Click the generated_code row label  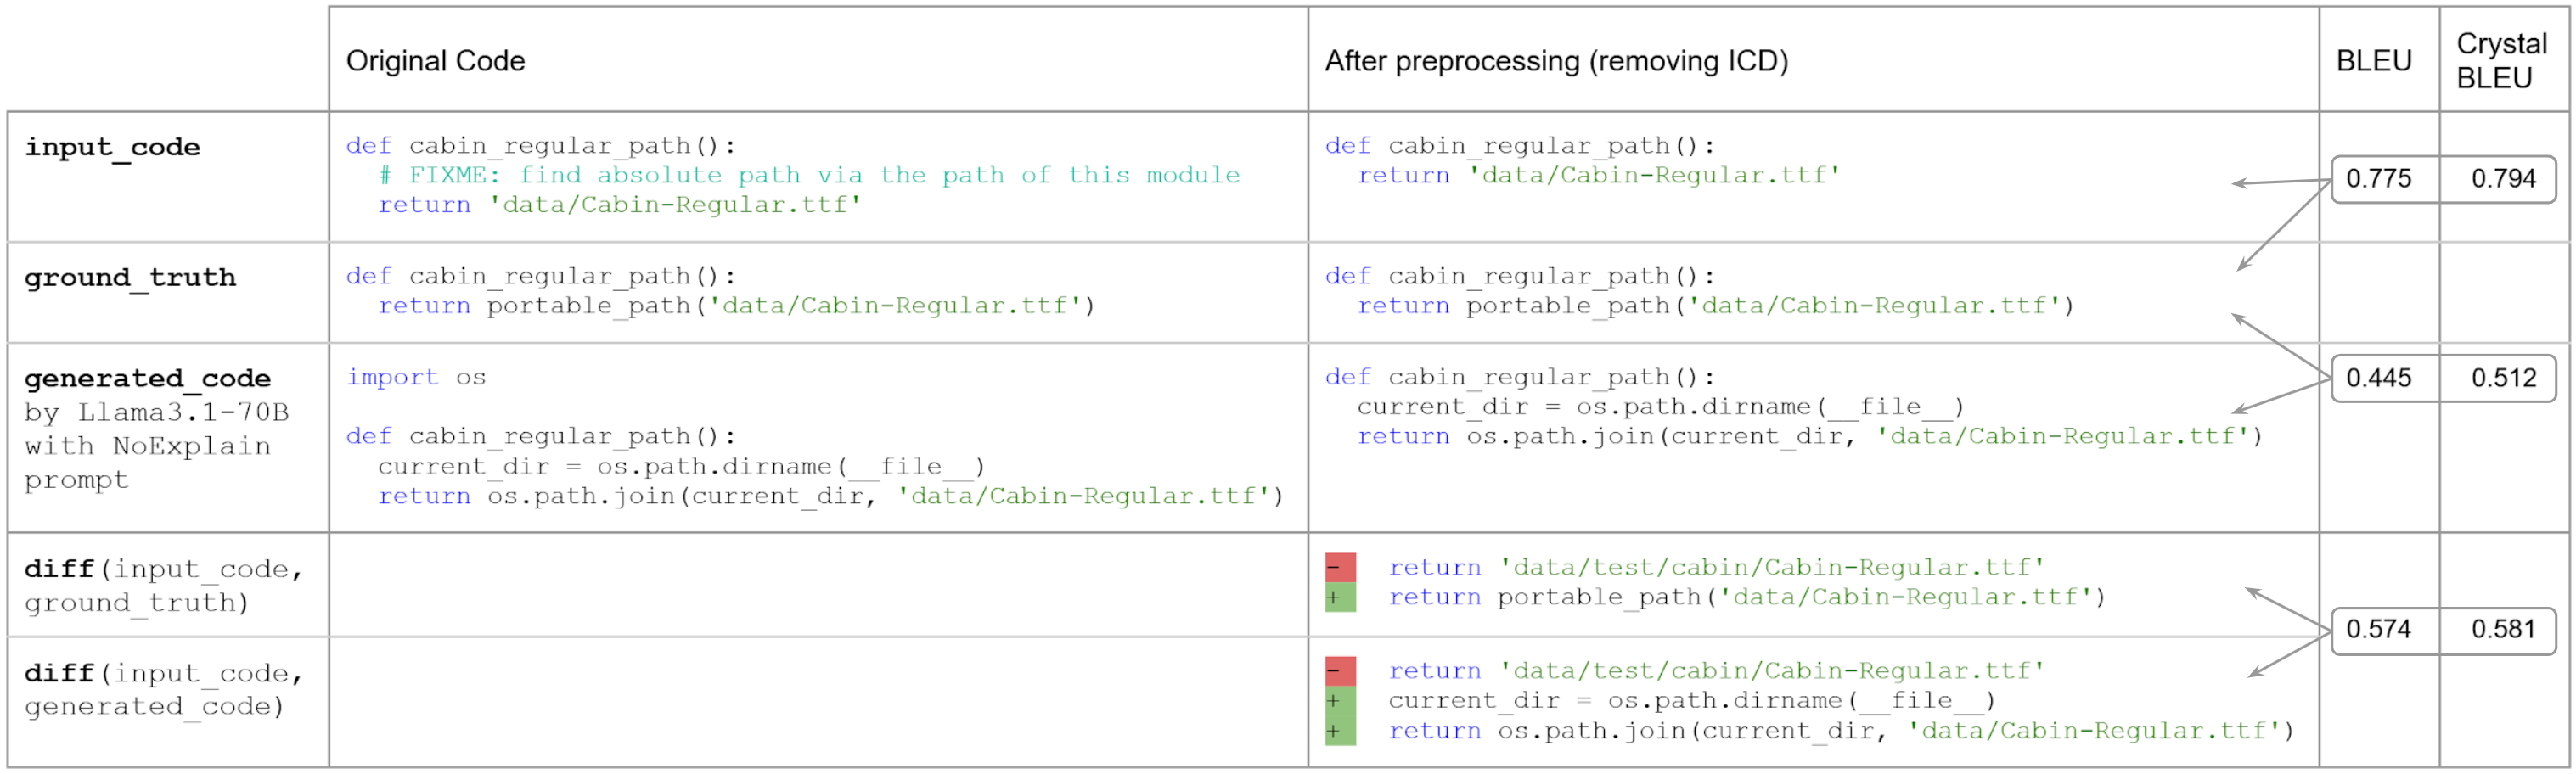[x=147, y=378]
